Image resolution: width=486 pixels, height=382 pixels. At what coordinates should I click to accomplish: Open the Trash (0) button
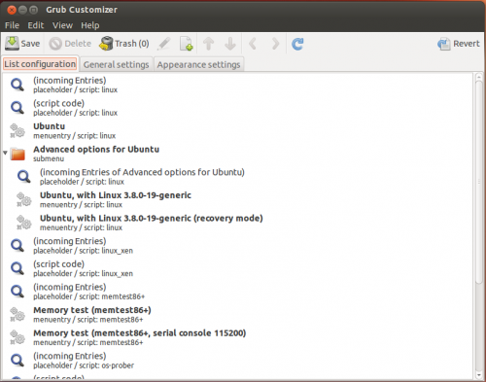[124, 44]
